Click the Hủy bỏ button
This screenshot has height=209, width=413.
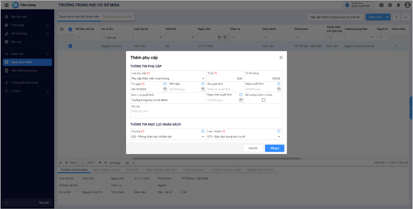coord(253,148)
